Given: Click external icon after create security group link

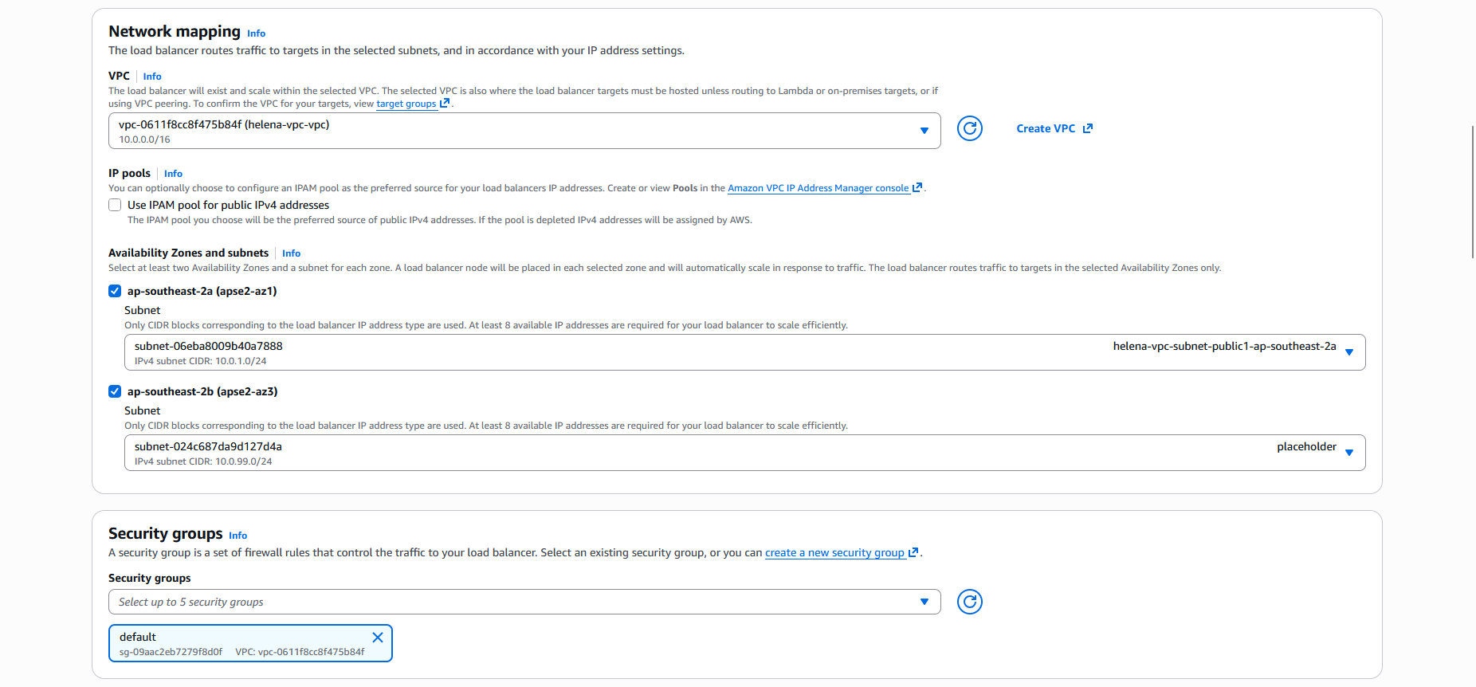Looking at the screenshot, I should (x=913, y=552).
